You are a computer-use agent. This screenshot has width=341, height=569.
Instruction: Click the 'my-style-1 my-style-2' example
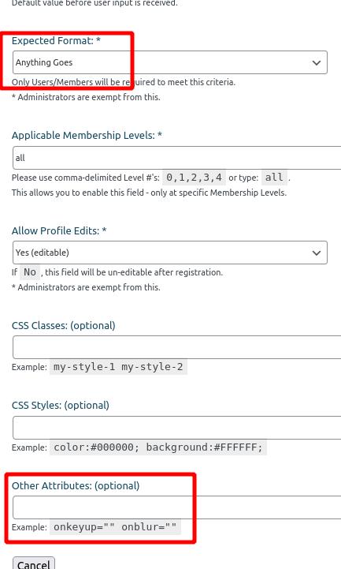click(118, 367)
